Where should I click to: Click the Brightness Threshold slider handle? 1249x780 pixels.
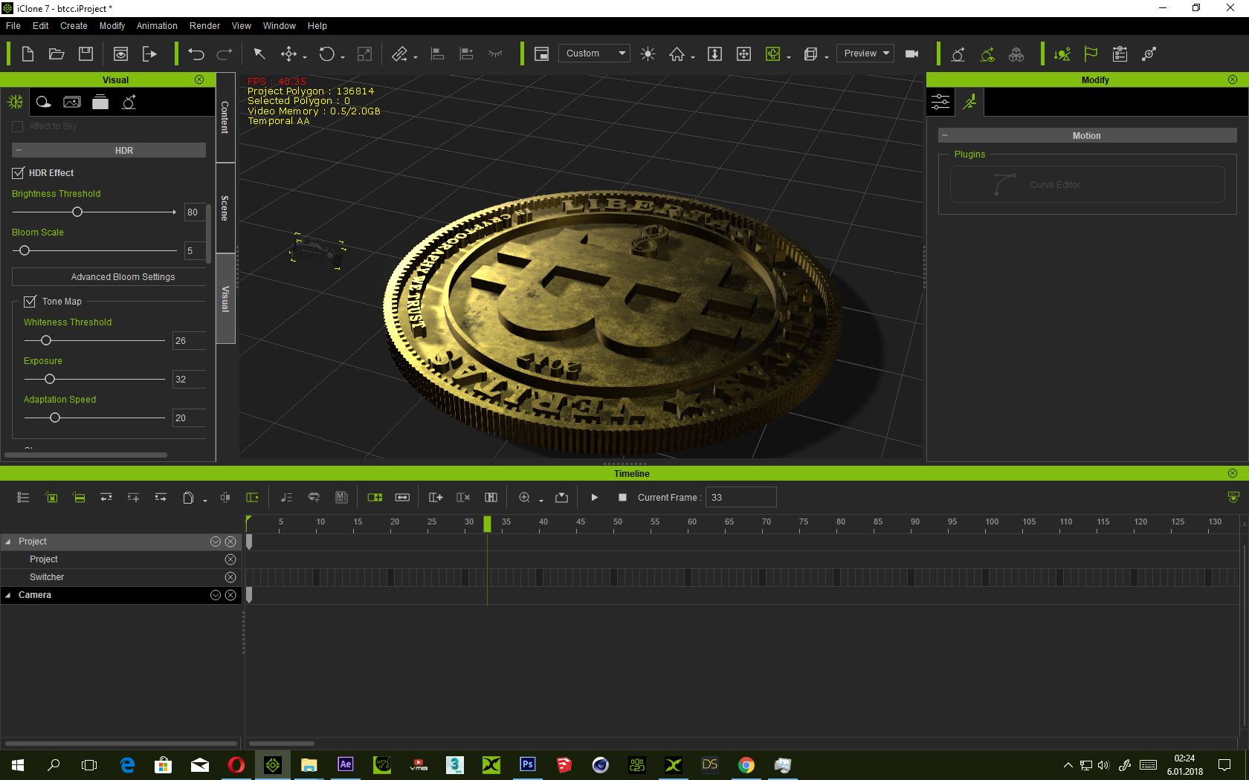pos(77,212)
